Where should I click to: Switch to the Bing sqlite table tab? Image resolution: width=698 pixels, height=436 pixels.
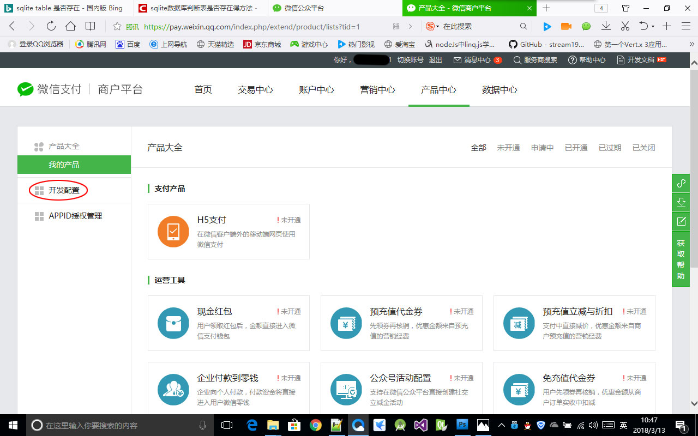(67, 8)
